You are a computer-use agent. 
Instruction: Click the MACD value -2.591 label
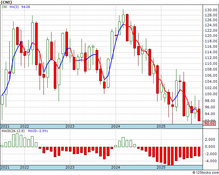(38, 131)
